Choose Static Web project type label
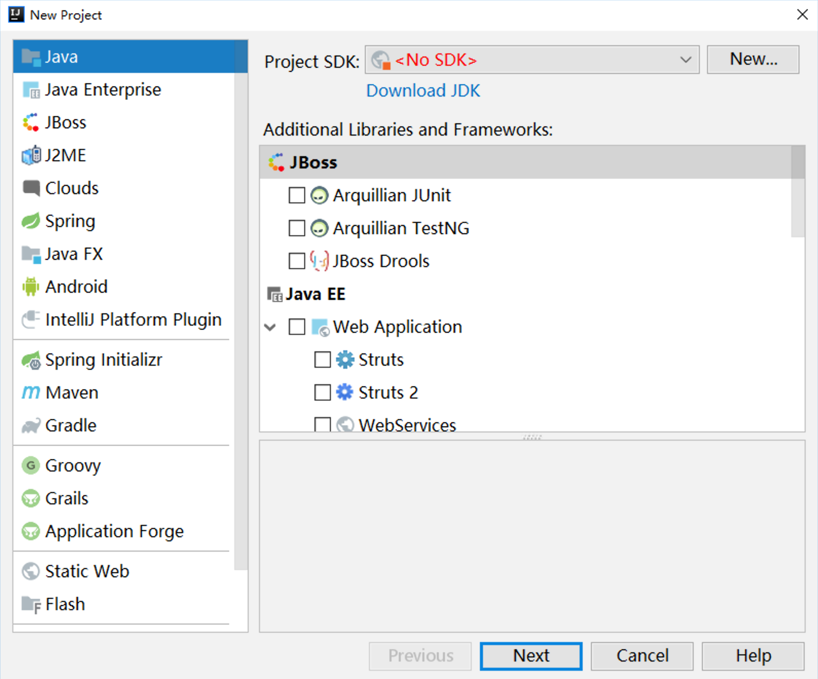This screenshot has height=679, width=818. click(87, 571)
